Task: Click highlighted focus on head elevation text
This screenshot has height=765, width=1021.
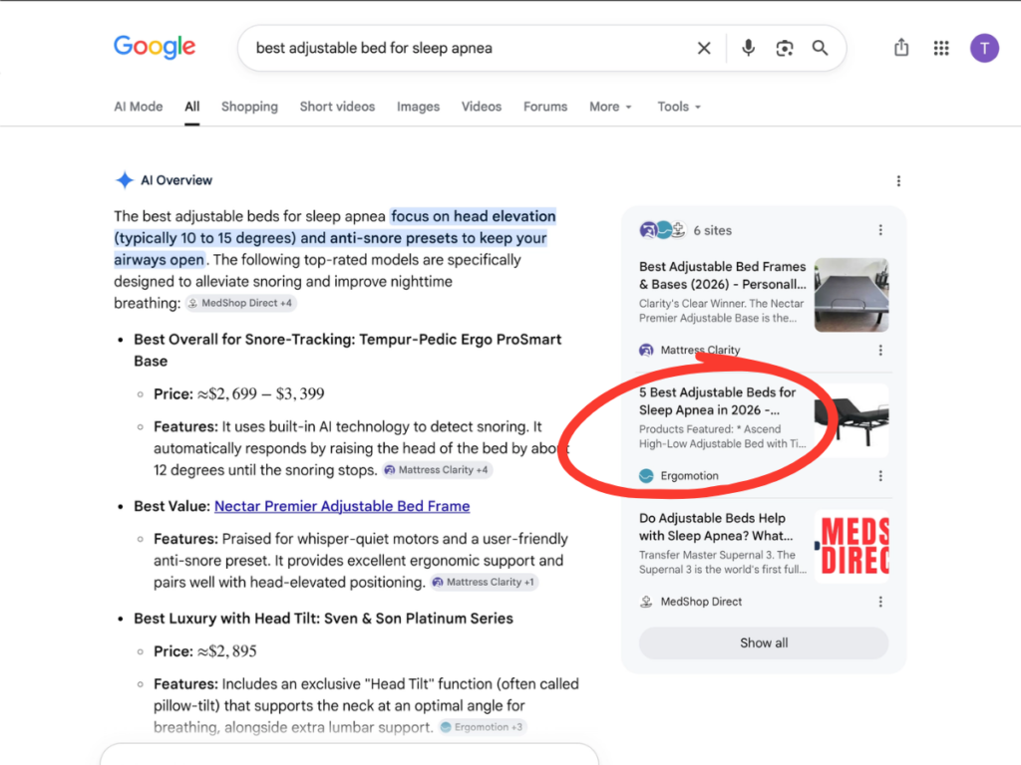Action: [474, 216]
